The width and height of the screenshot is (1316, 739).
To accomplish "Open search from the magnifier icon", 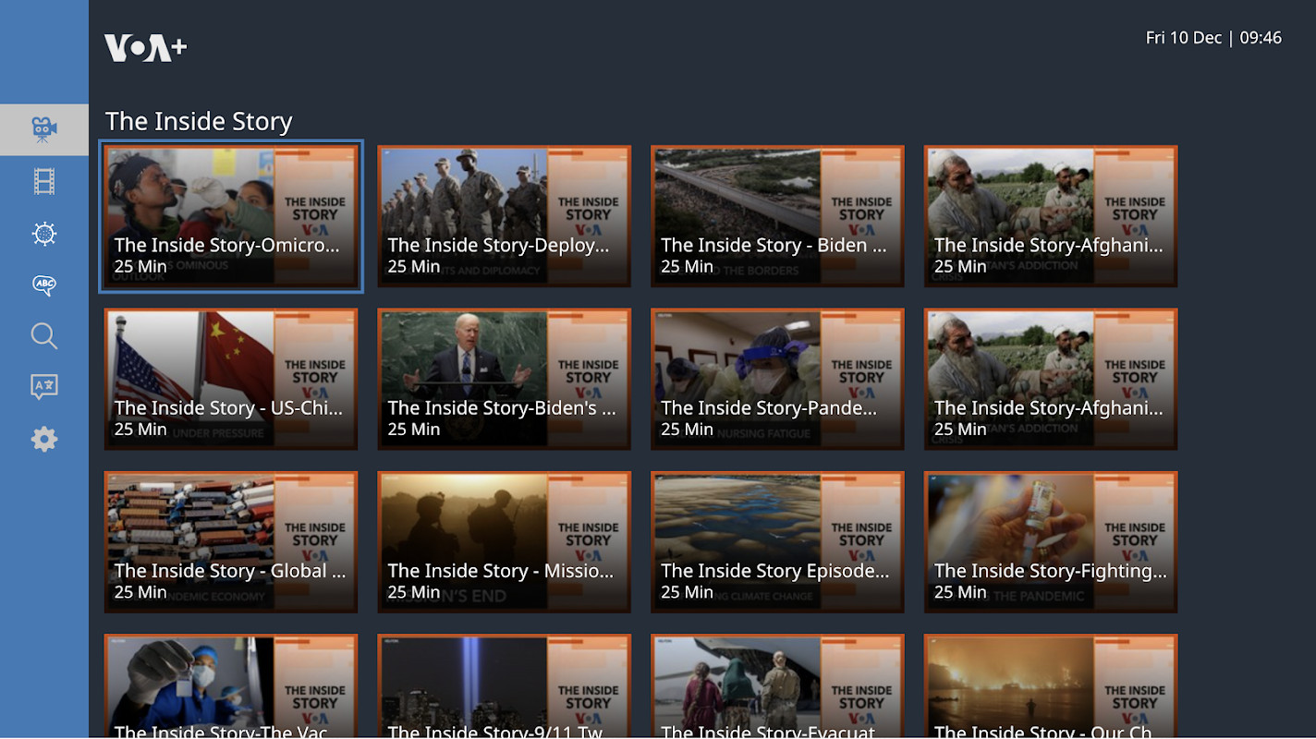I will click(x=44, y=336).
